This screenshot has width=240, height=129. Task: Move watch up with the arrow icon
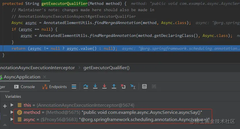point(5,125)
